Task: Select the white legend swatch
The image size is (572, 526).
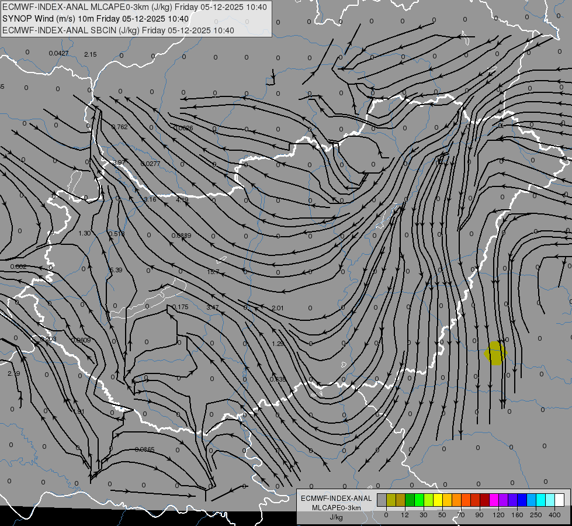Action: [x=559, y=500]
